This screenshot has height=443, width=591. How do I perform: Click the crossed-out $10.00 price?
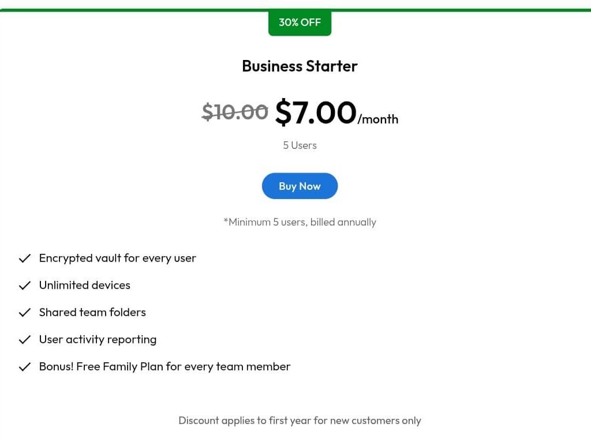pos(234,112)
